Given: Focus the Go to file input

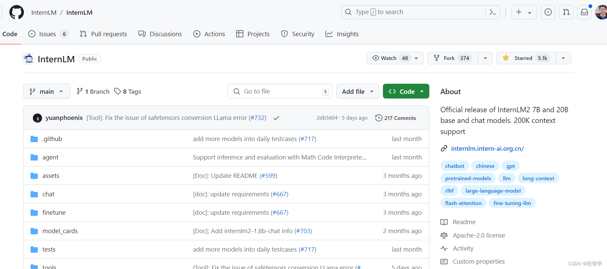Looking at the screenshot, I should 280,91.
